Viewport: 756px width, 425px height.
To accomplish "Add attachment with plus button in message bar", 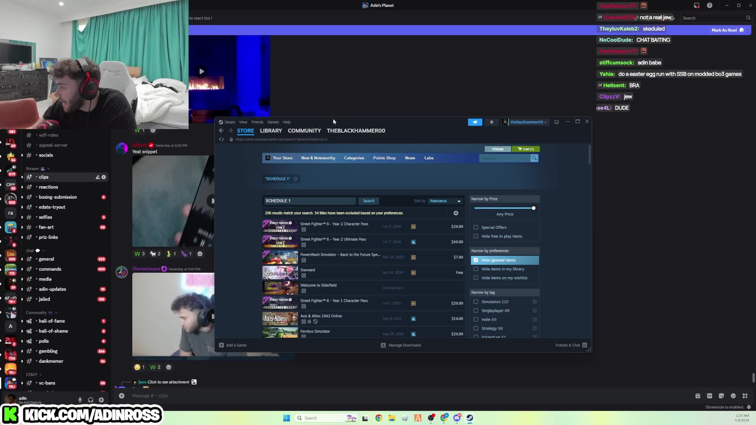I will pyautogui.click(x=122, y=396).
